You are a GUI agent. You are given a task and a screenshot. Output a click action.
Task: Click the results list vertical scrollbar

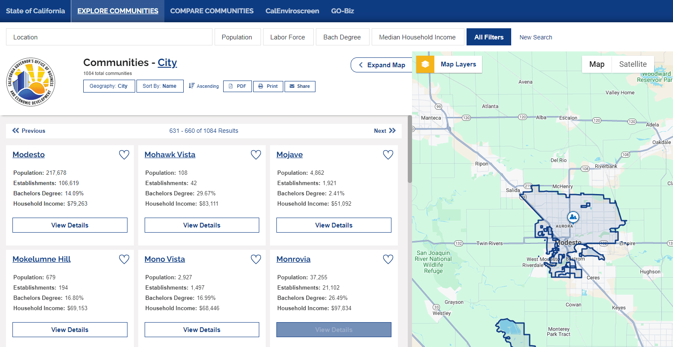pyautogui.click(x=409, y=149)
